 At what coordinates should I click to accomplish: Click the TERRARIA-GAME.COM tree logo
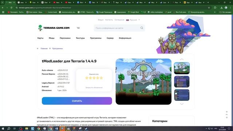click(x=54, y=28)
